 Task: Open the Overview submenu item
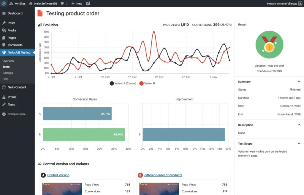(x=8, y=61)
